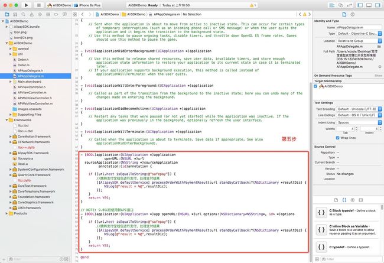Show the Assistant editor
384x263 pixels.
(x=341, y=5)
